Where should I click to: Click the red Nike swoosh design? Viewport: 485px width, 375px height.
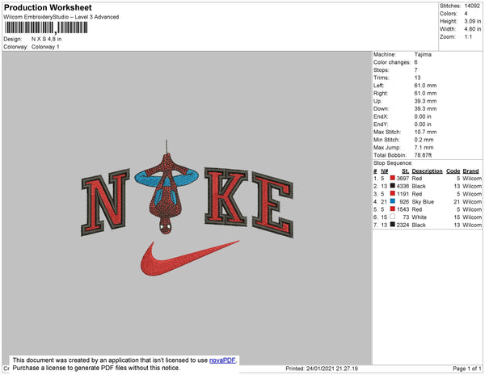189,259
